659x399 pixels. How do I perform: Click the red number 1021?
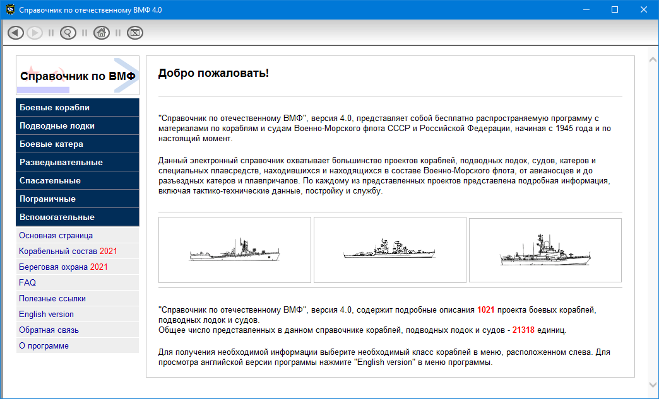pyautogui.click(x=486, y=310)
